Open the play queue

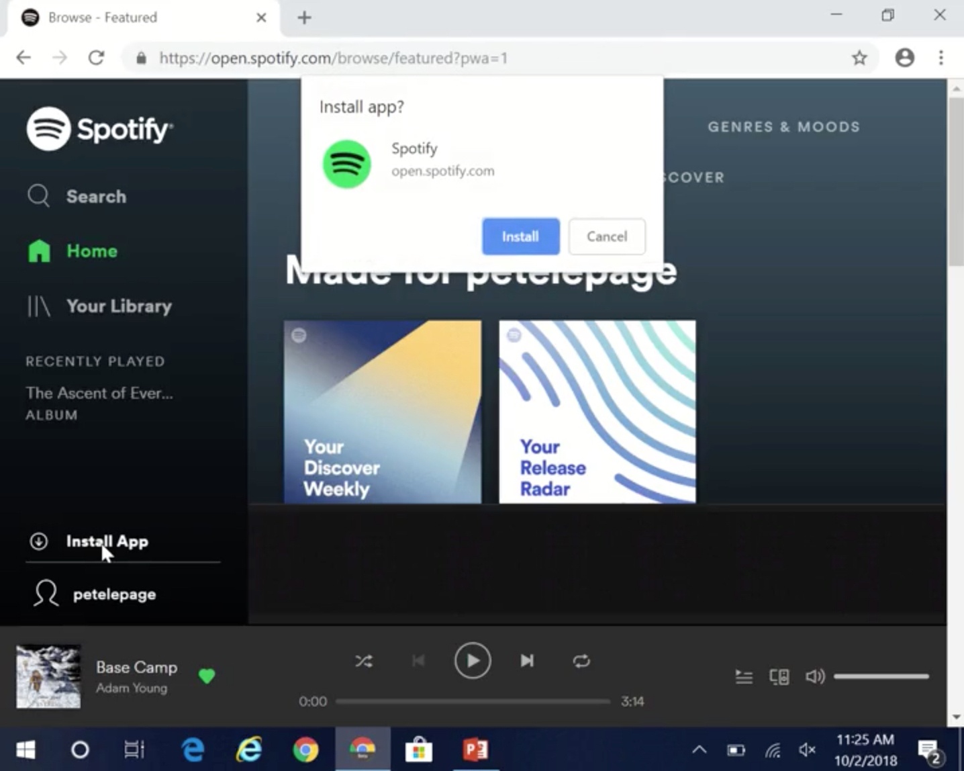[744, 676]
